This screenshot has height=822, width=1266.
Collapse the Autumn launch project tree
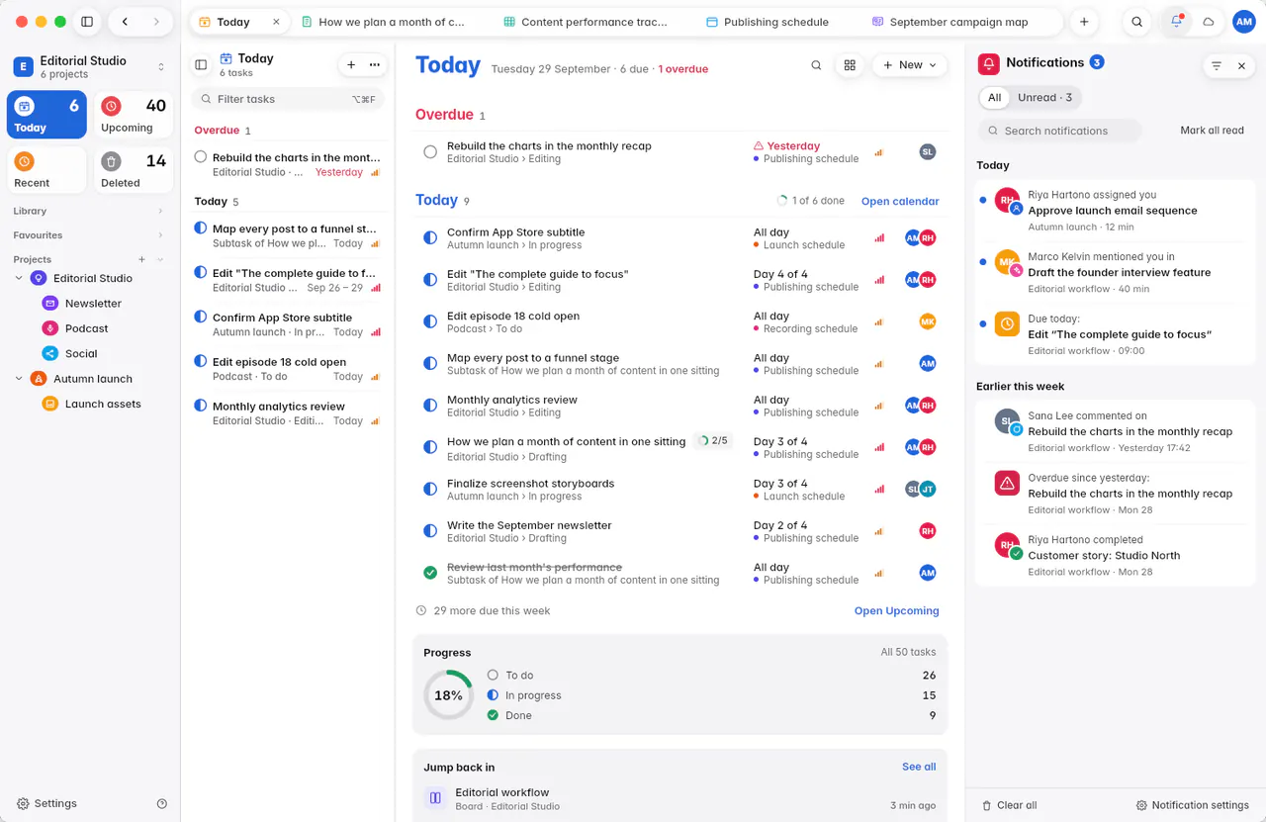[x=19, y=379]
